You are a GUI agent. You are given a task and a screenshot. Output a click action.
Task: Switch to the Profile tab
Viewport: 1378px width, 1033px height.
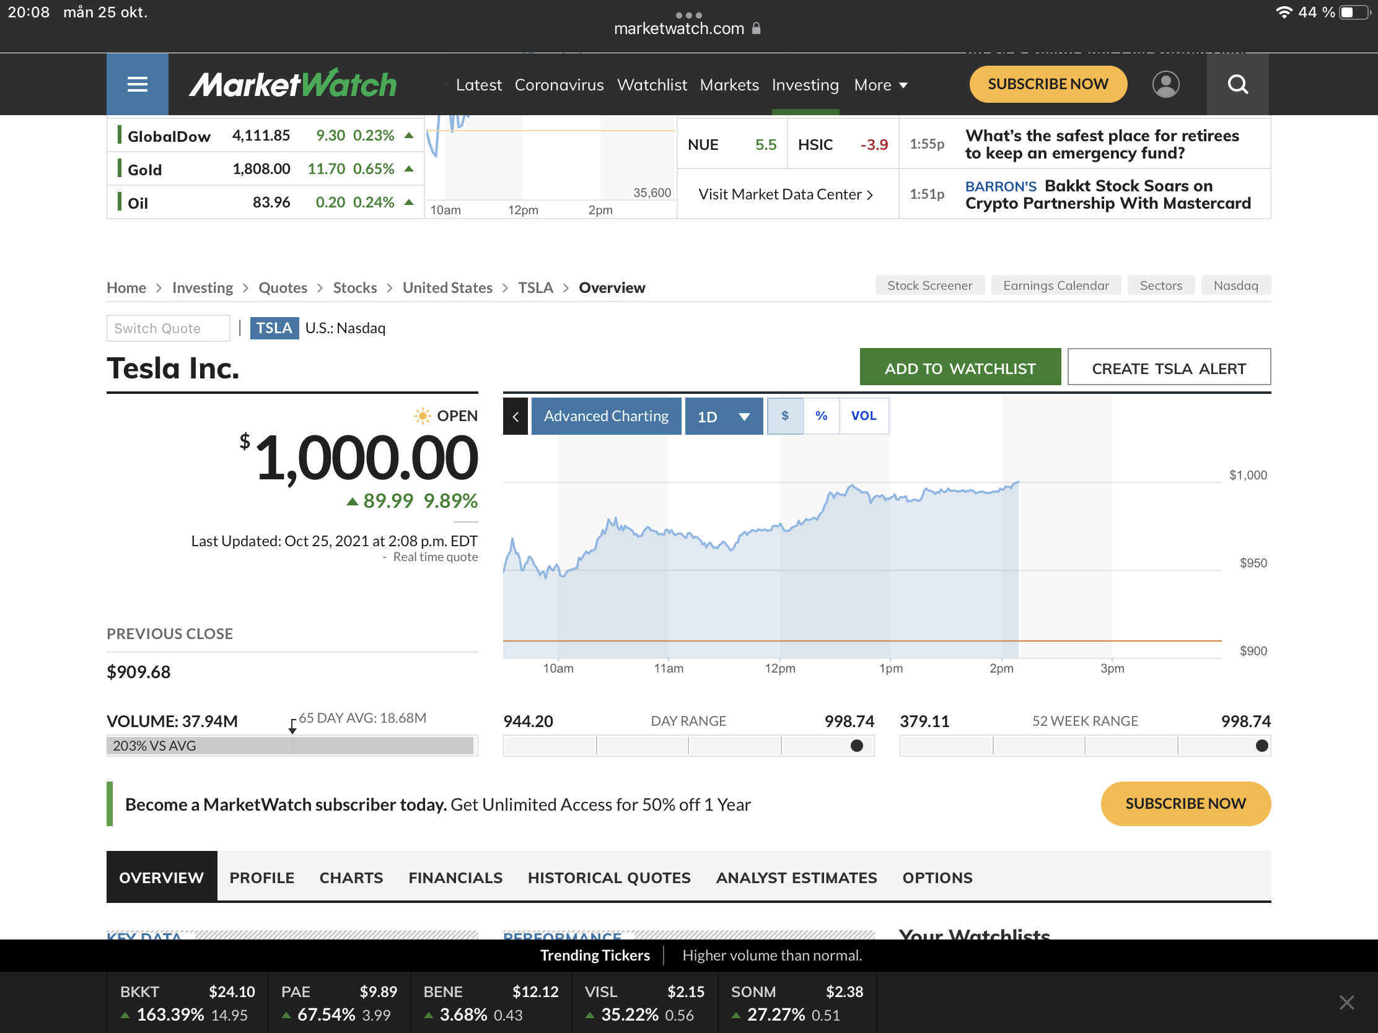coord(261,877)
